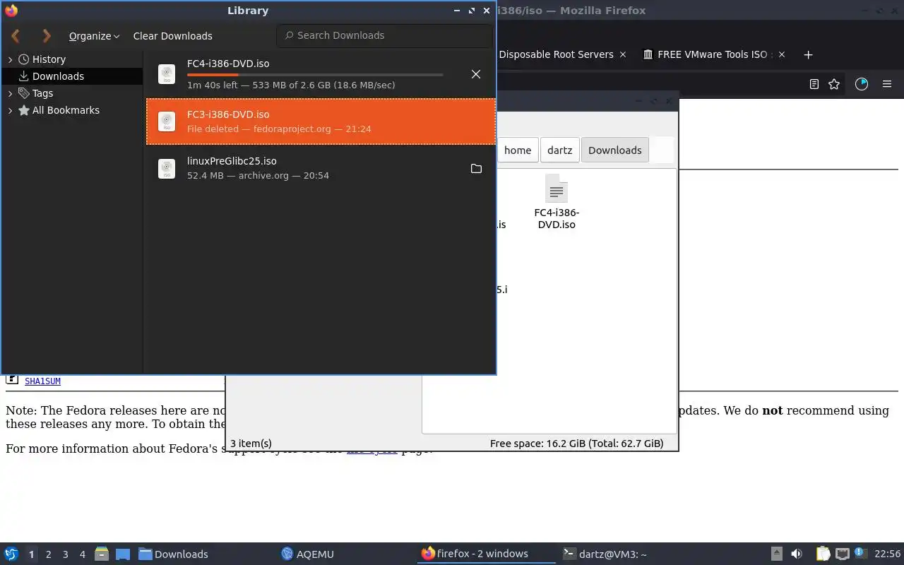Screen dimensions: 904x565
Task: Open the update notifier tray icon
Action: [x=860, y=554]
